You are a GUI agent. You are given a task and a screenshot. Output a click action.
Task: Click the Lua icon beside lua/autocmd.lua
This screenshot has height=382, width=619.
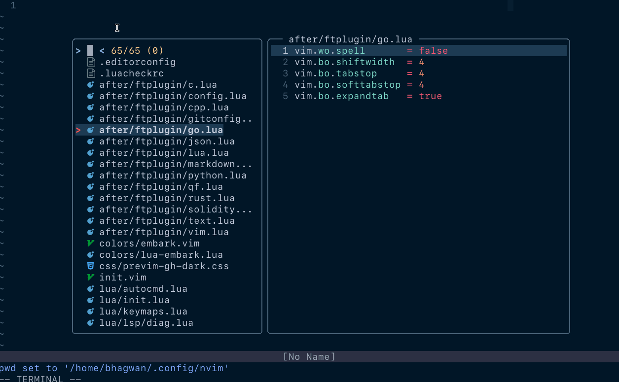91,289
